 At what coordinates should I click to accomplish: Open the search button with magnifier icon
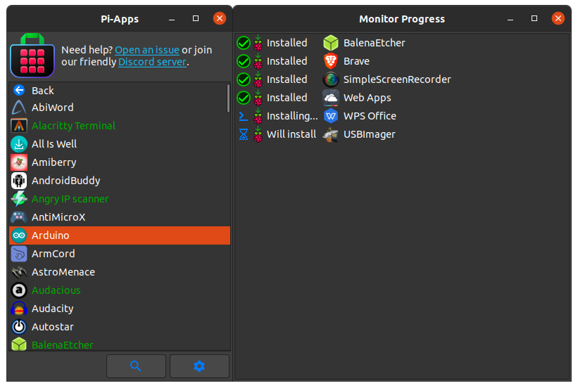(x=136, y=366)
